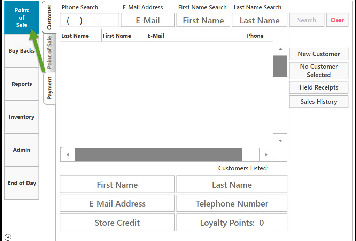The width and height of the screenshot is (356, 241).
Task: Click the Telephone Number detail field
Action: click(232, 203)
